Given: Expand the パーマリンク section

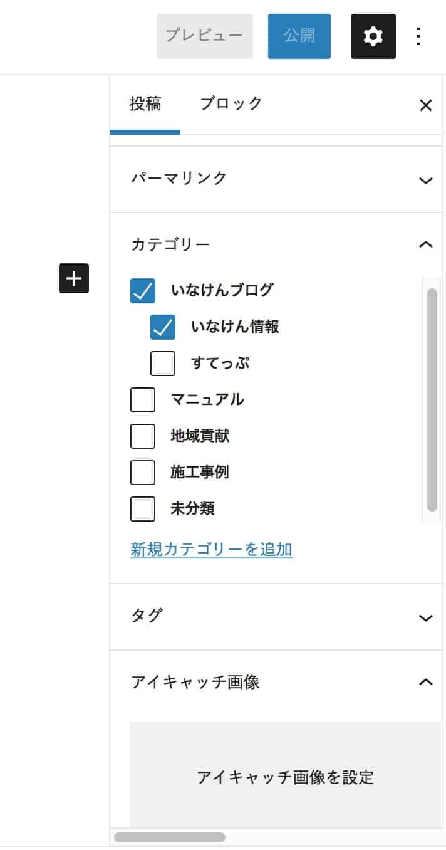Looking at the screenshot, I should click(276, 179).
